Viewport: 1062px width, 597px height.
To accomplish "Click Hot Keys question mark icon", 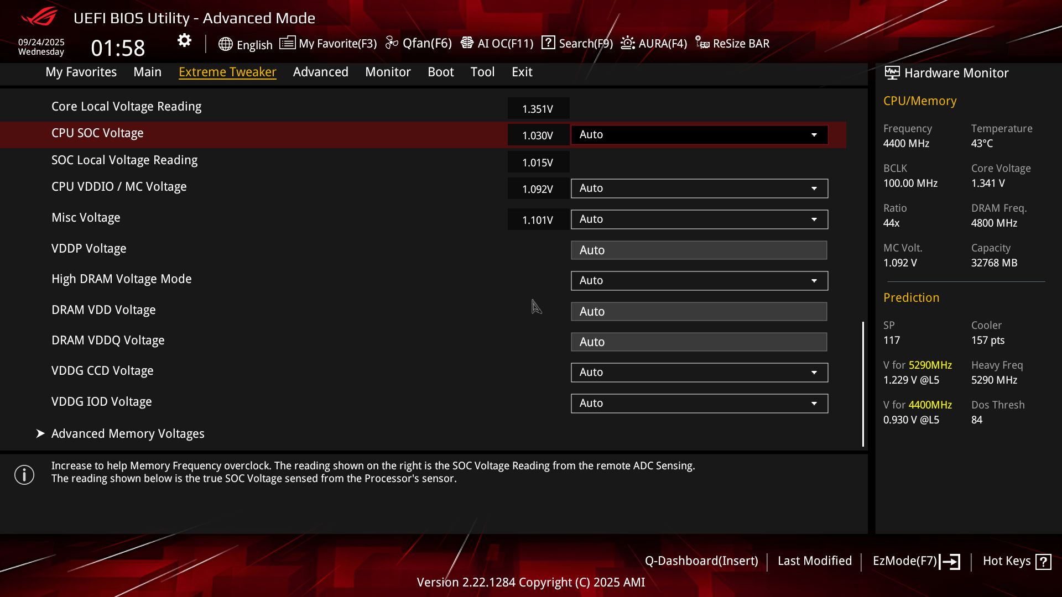I will [1043, 562].
